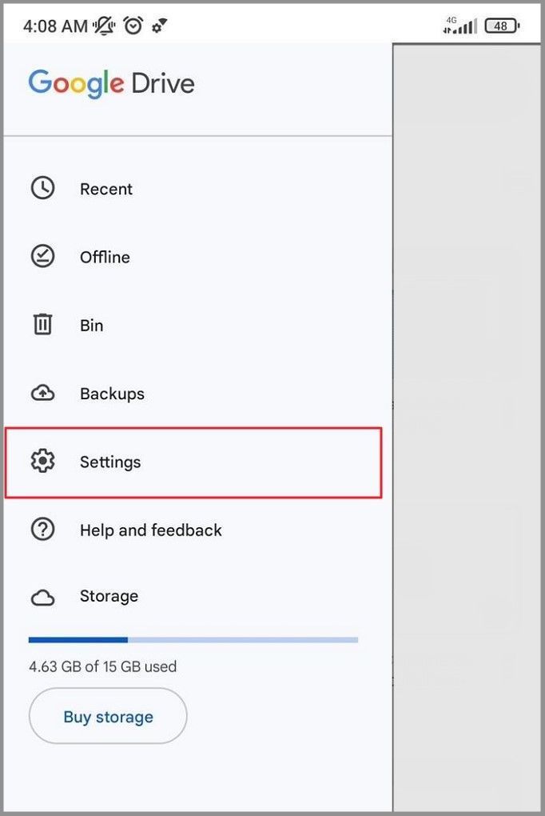Tap the Help question mark icon
Viewport: 545px width, 816px height.
click(42, 530)
